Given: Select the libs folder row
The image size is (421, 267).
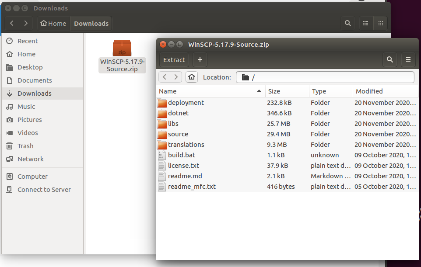Looking at the screenshot, I should pos(287,124).
